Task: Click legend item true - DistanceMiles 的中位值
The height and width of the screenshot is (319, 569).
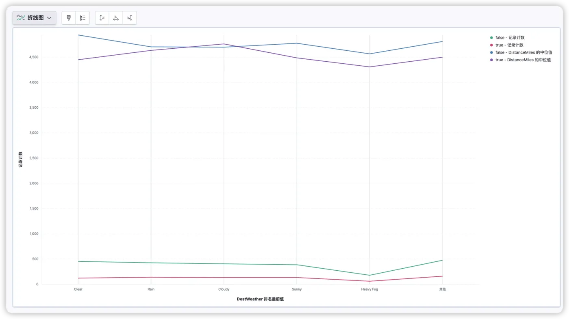Action: 523,60
